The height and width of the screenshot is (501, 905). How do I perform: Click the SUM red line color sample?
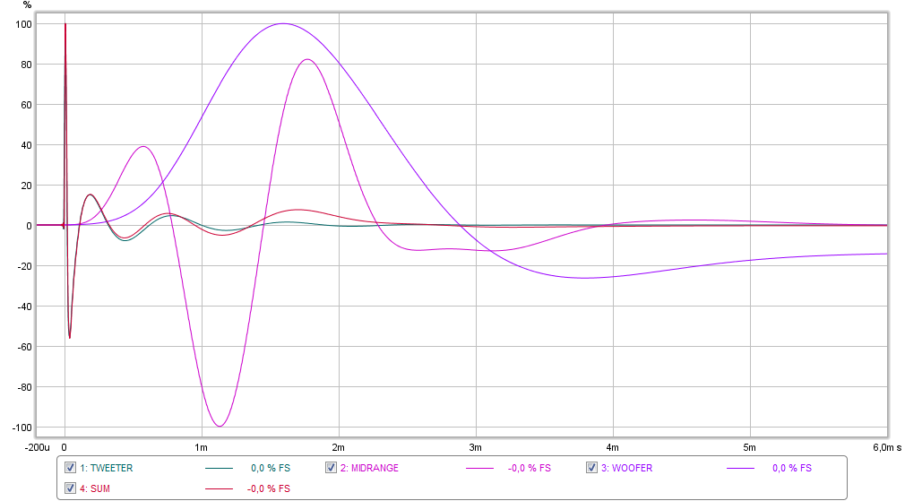(x=219, y=488)
